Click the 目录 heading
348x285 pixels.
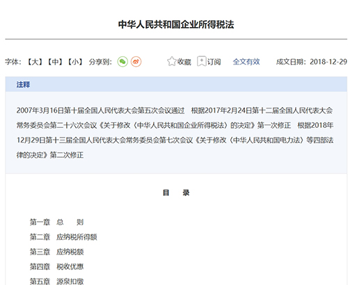176,193
